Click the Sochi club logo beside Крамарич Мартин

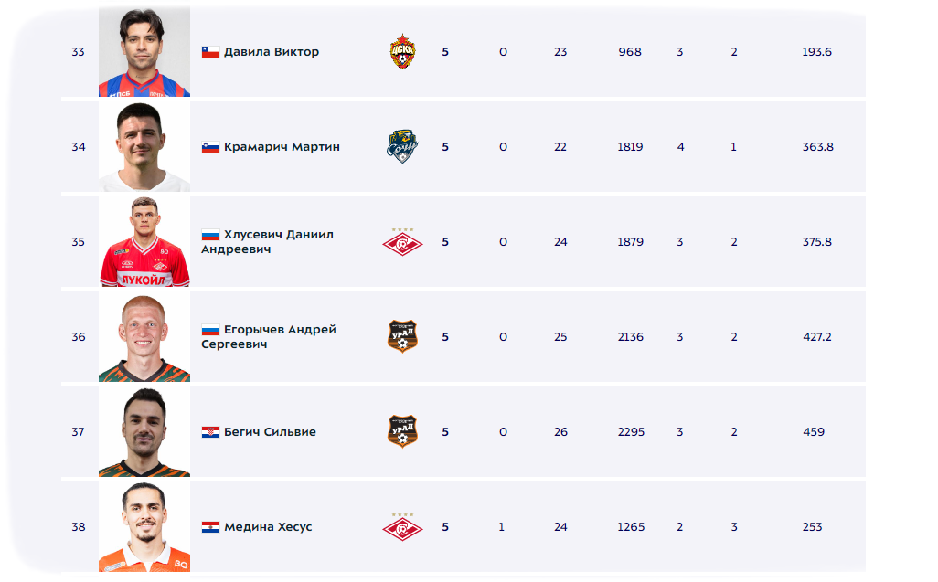point(402,146)
